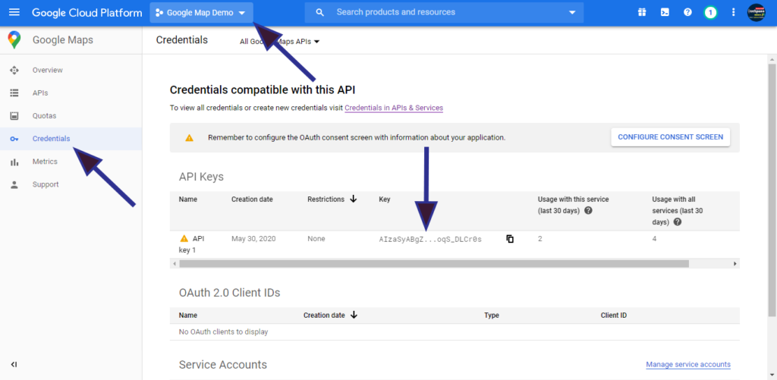Select Credentials in the sidebar
This screenshot has height=380, width=777.
pos(51,139)
